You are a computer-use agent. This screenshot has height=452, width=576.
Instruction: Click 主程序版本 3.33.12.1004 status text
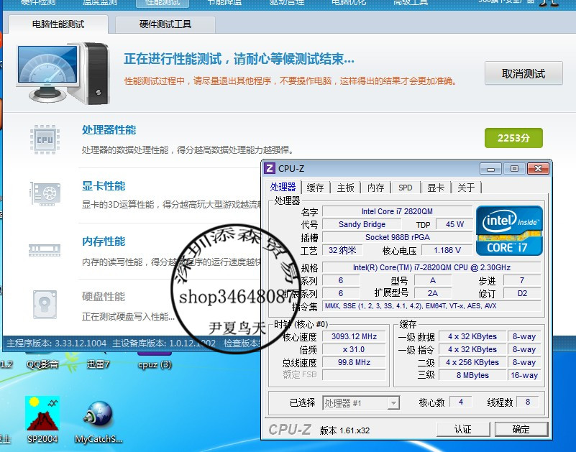pyautogui.click(x=56, y=343)
